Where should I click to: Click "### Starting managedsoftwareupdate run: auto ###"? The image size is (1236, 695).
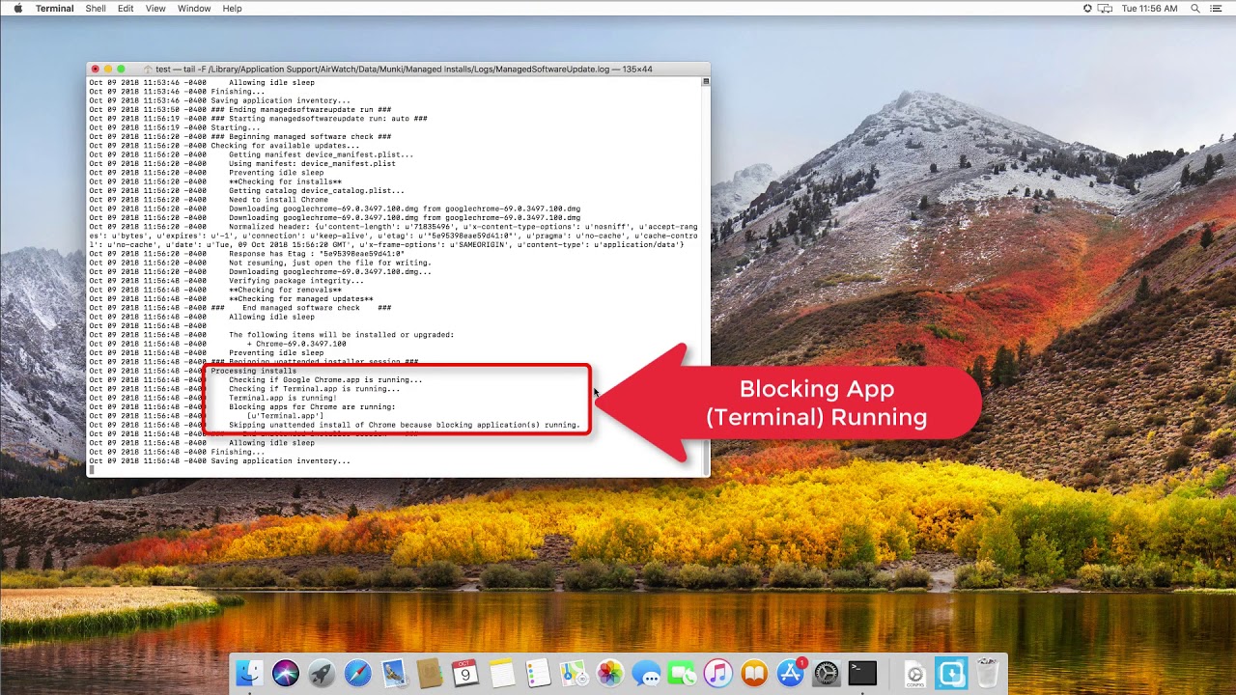pos(319,119)
